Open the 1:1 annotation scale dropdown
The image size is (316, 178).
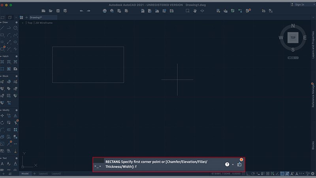[301, 174]
